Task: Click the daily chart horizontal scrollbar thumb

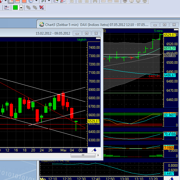Action: click(x=83, y=155)
